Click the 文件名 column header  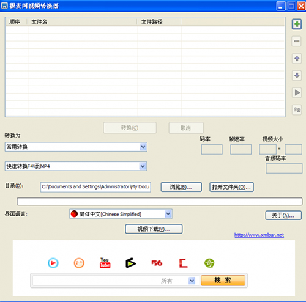(x=83, y=22)
